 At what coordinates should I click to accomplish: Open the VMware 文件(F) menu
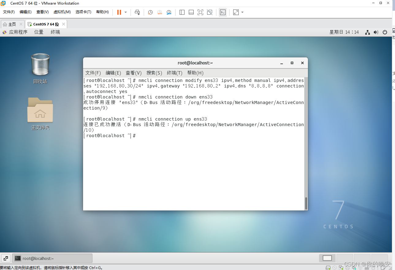(9, 12)
